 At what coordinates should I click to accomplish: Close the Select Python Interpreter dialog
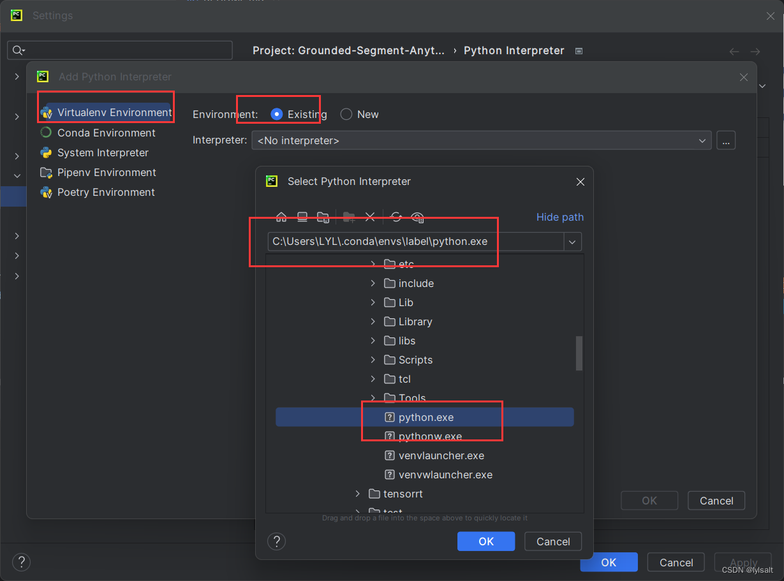point(581,182)
